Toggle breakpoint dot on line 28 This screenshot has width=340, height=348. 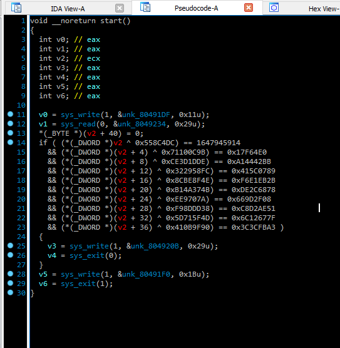point(10,274)
